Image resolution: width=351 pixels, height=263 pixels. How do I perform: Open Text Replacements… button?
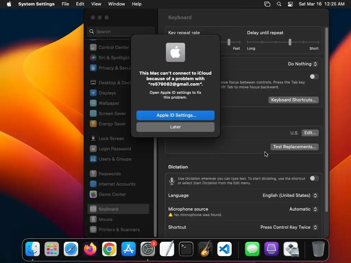294,147
